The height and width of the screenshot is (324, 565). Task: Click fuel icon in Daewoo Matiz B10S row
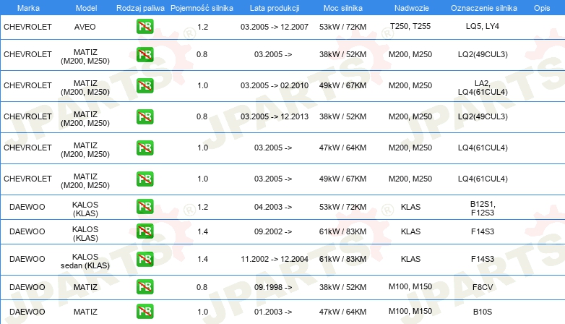pyautogui.click(x=145, y=312)
